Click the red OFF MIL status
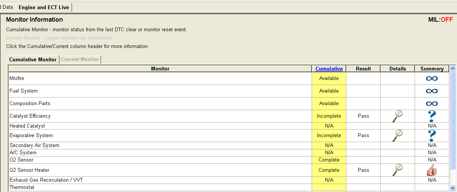The width and height of the screenshot is (457, 192). tap(447, 20)
